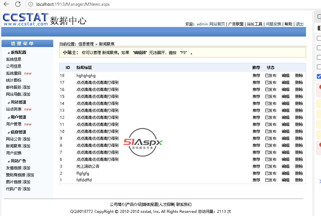
Task: Click 友情链接 添加 link
Action: [18, 168]
